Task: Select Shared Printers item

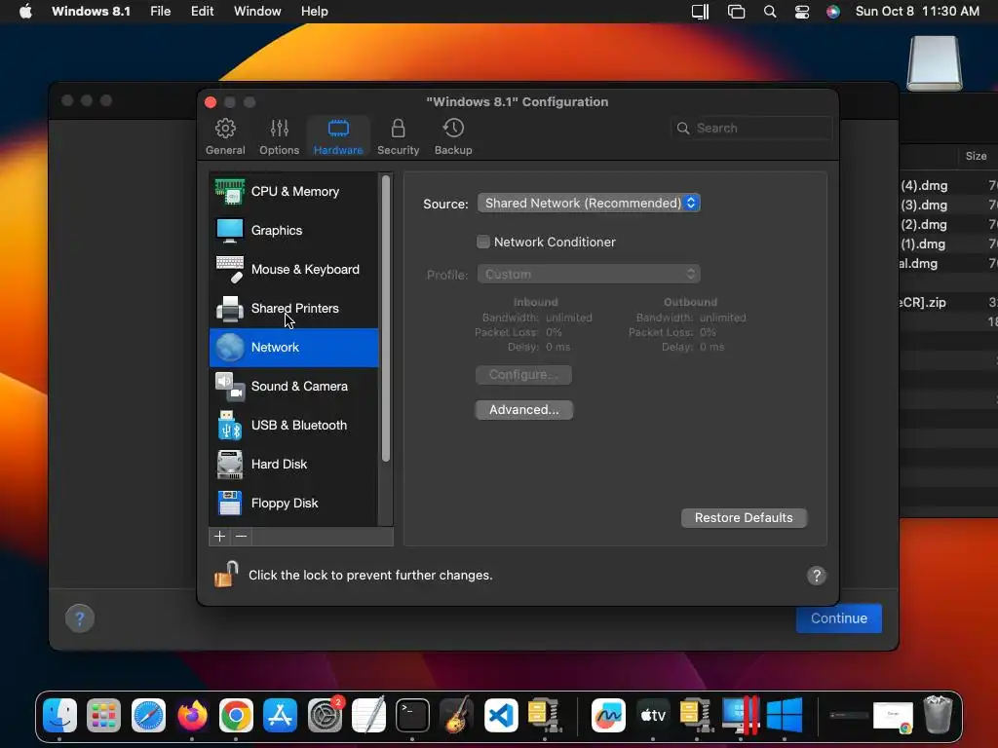Action: click(293, 308)
